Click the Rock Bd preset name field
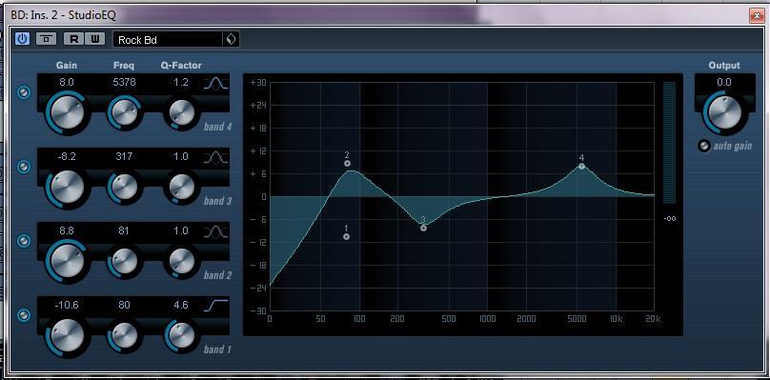Screen dimensions: 770x380 coord(168,40)
